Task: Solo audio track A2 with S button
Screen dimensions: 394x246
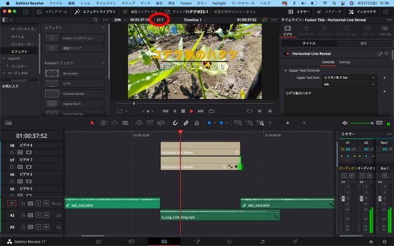Action: tap(38, 215)
